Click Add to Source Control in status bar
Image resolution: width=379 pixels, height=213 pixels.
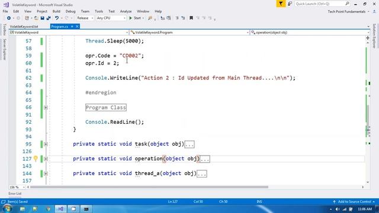(354, 201)
